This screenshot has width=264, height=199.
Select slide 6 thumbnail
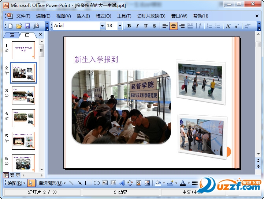tap(23, 163)
